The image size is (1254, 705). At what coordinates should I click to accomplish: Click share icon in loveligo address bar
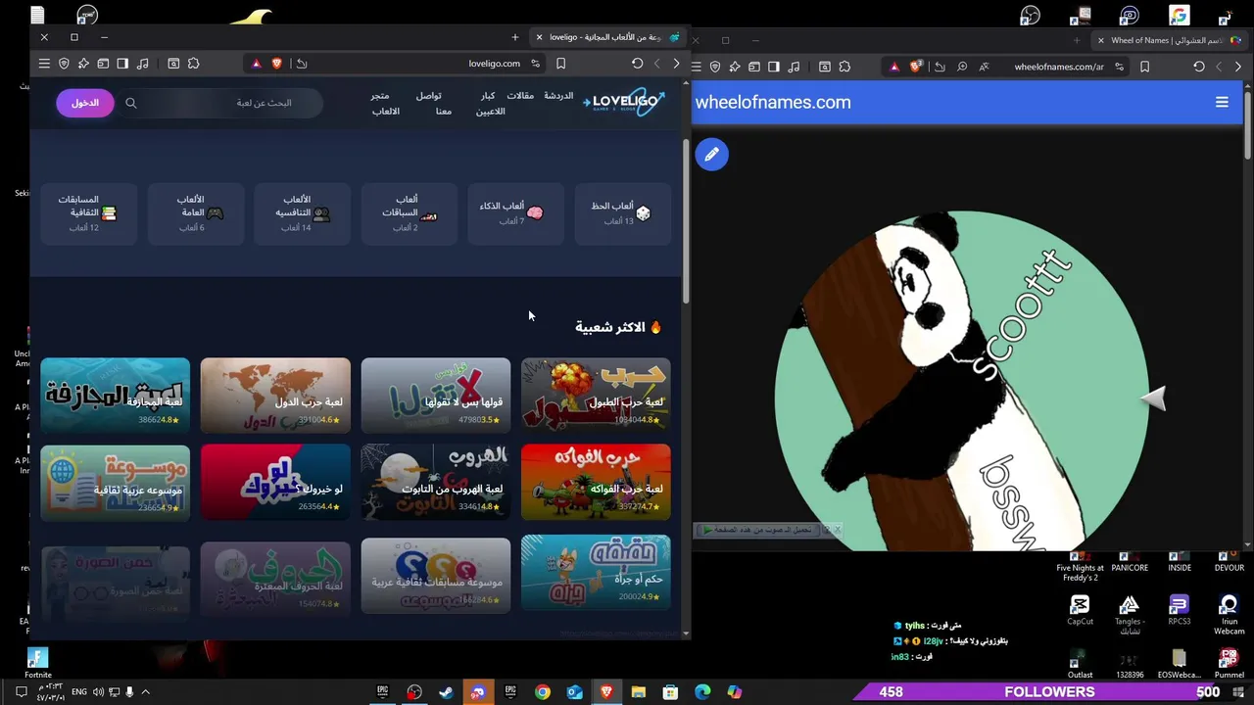coord(302,64)
